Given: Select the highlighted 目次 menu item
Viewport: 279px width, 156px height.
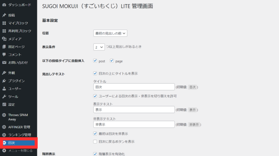Looking at the screenshot, I should pyautogui.click(x=19, y=143).
